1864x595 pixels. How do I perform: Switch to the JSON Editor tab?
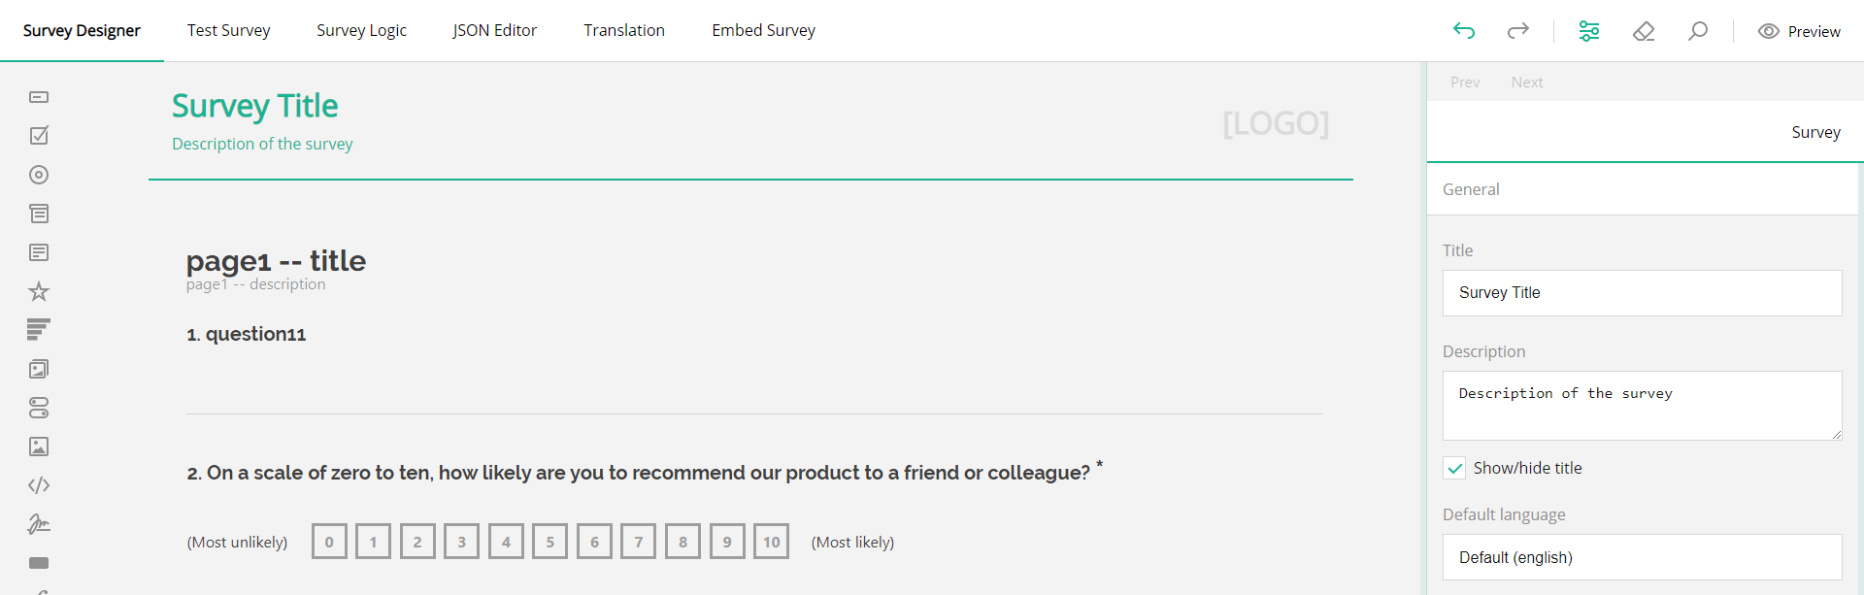[x=494, y=30]
